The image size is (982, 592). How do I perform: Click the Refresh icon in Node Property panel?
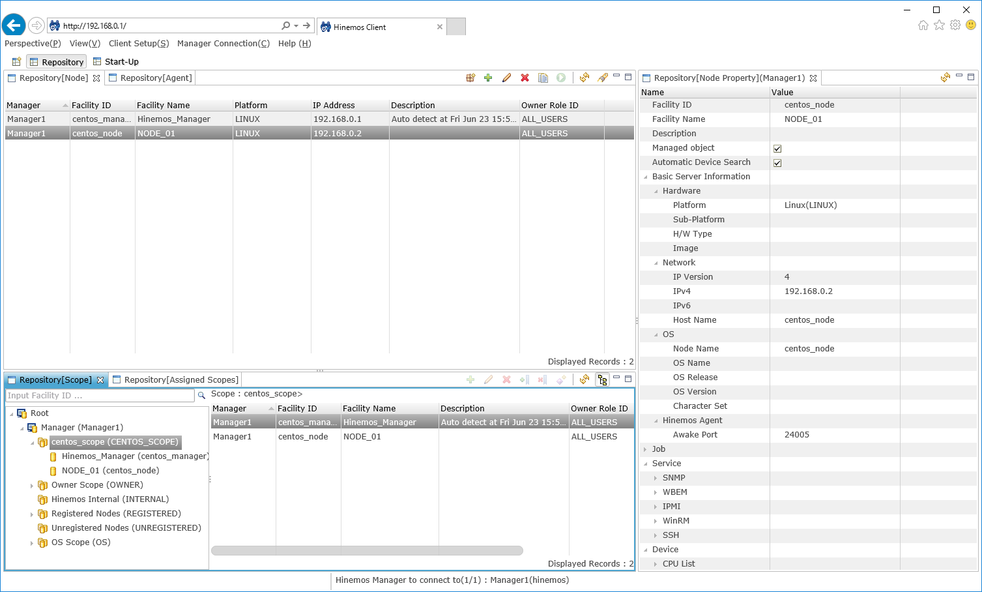tap(946, 78)
